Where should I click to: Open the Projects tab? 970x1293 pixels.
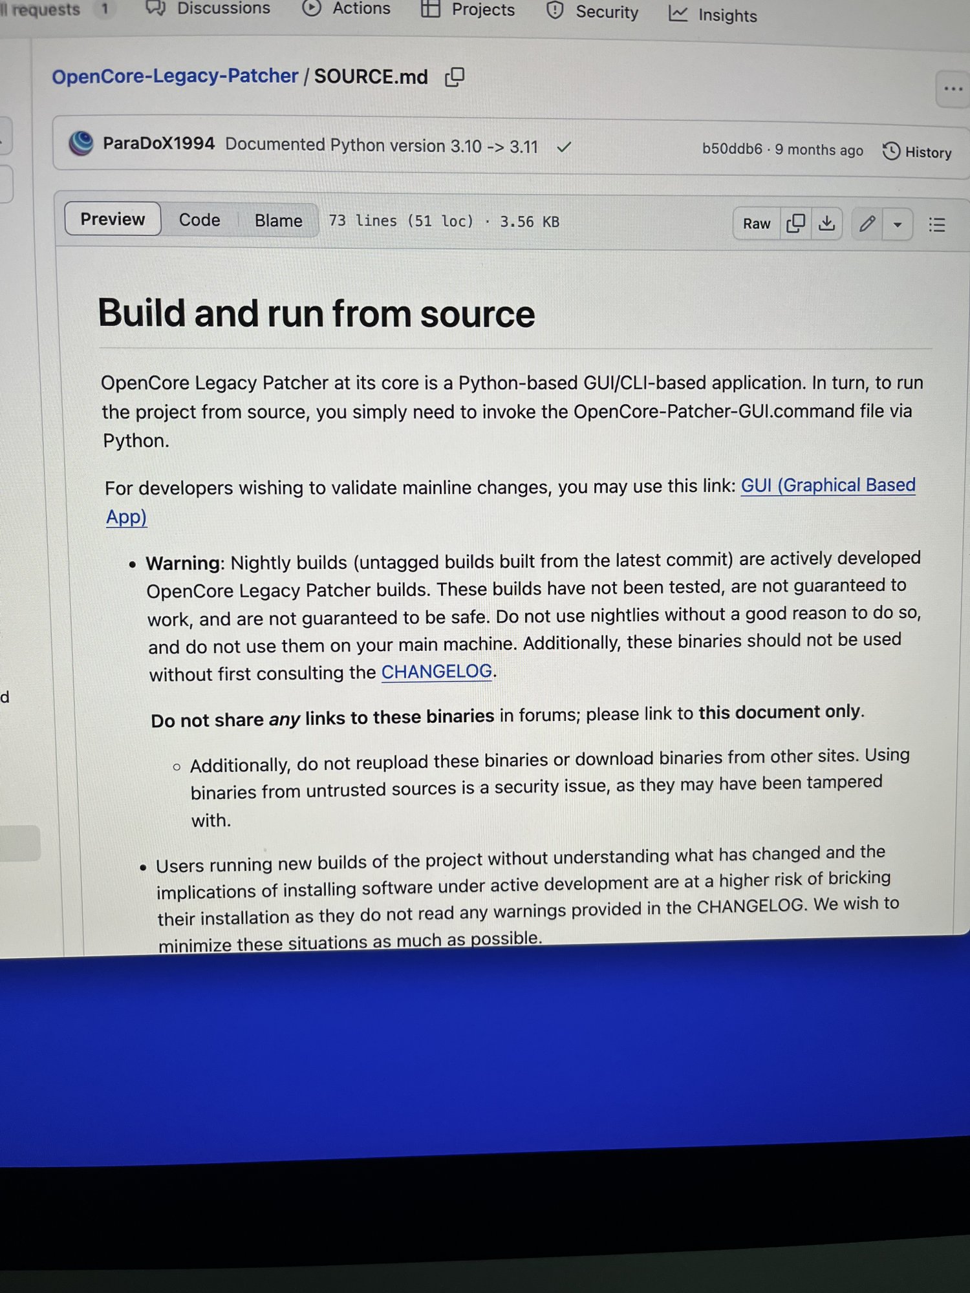pyautogui.click(x=468, y=10)
